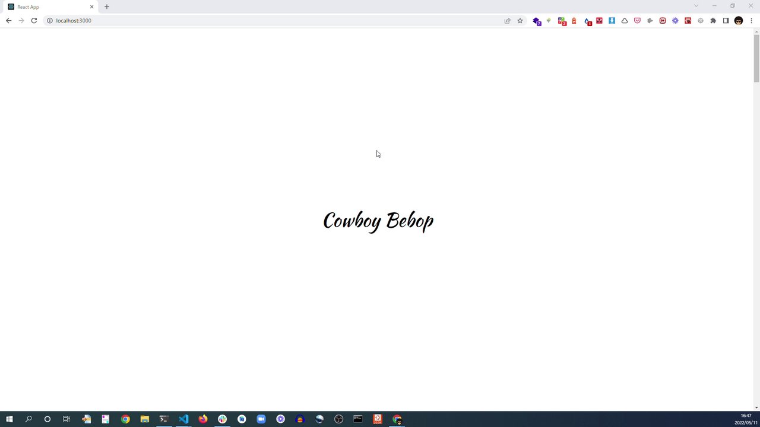Click the site information icon in address bar
The image size is (760, 427).
click(x=50, y=21)
